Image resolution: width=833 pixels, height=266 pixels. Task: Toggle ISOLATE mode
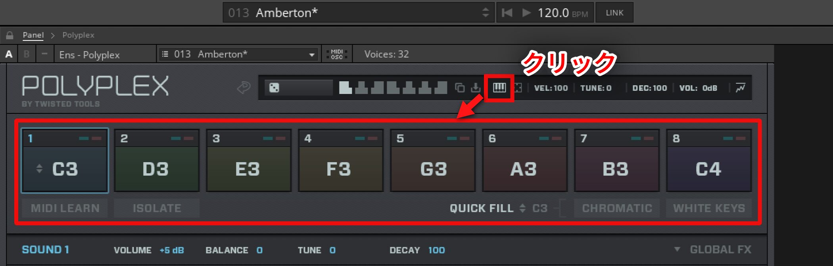point(157,208)
